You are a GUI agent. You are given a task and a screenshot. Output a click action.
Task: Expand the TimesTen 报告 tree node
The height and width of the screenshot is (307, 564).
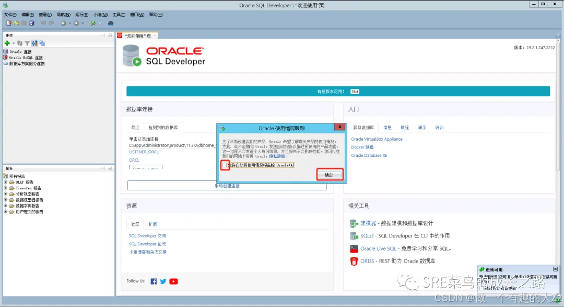tap(5, 188)
